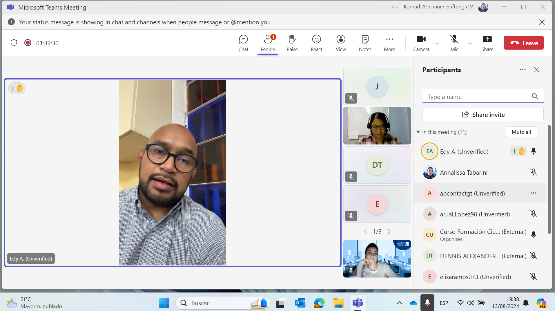
Task: Click the Mute all button
Action: click(x=521, y=132)
